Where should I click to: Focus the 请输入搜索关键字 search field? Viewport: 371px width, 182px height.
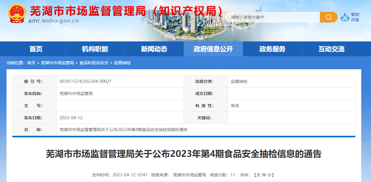tap(274, 17)
